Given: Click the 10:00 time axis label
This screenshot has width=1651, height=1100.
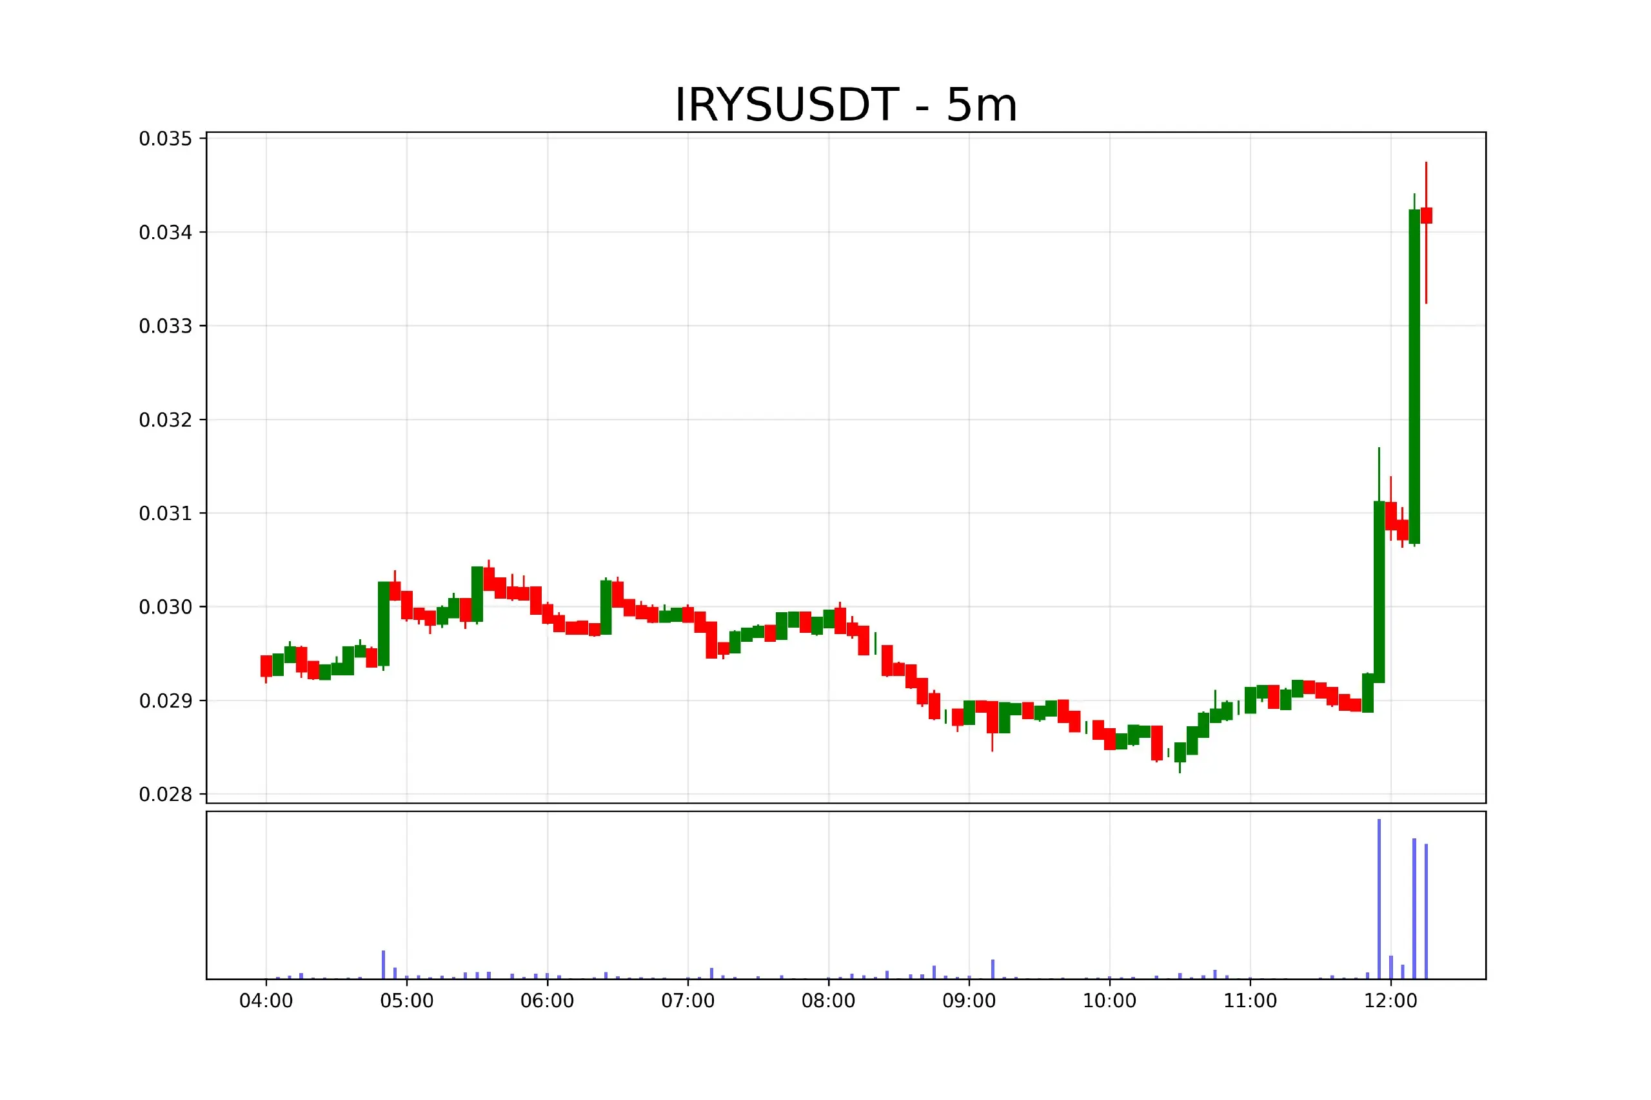Looking at the screenshot, I should [1109, 1001].
